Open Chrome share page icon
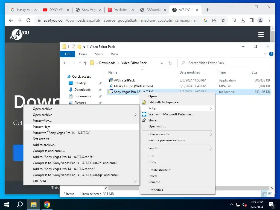The height and width of the screenshot is (210, 280). click(214, 20)
